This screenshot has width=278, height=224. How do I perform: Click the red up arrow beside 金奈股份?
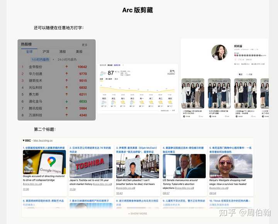(67, 67)
